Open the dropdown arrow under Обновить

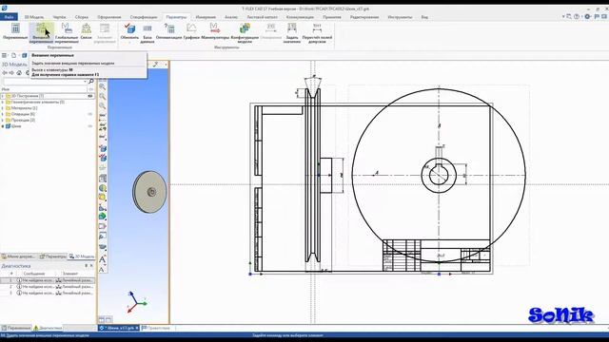tap(129, 42)
